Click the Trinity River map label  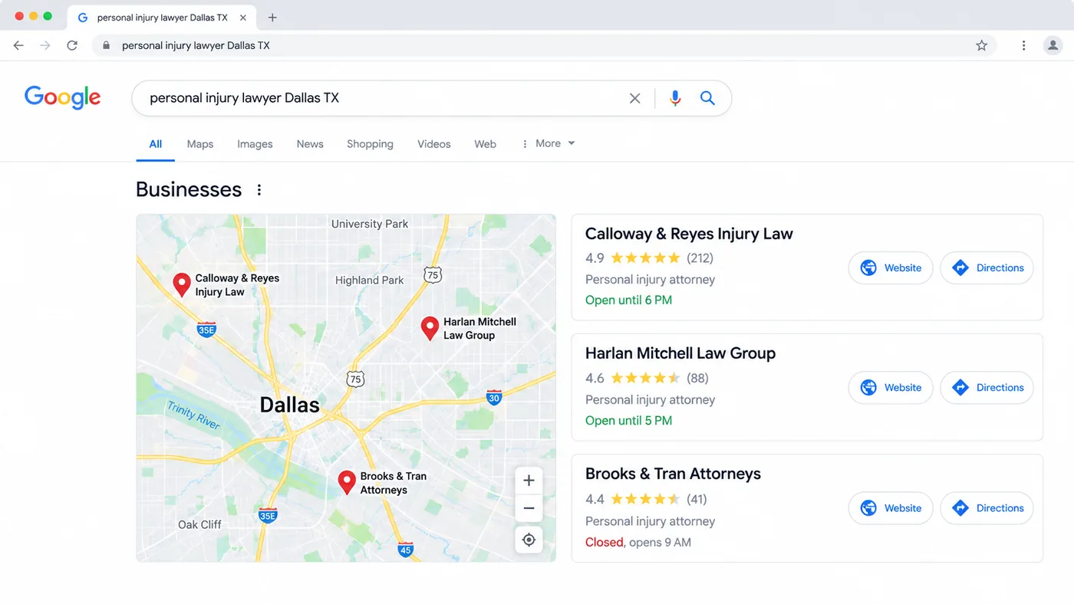[194, 415]
